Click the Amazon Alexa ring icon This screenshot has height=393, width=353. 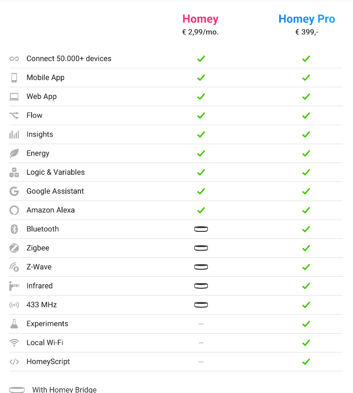14,210
